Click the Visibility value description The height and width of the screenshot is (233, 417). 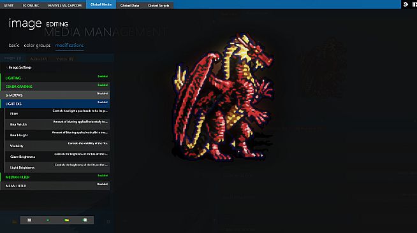point(88,143)
